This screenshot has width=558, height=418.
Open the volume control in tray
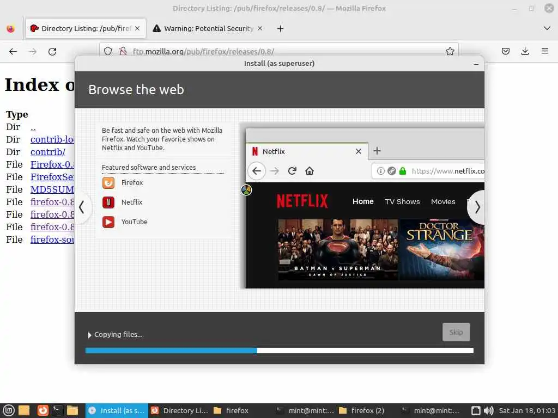point(489,410)
